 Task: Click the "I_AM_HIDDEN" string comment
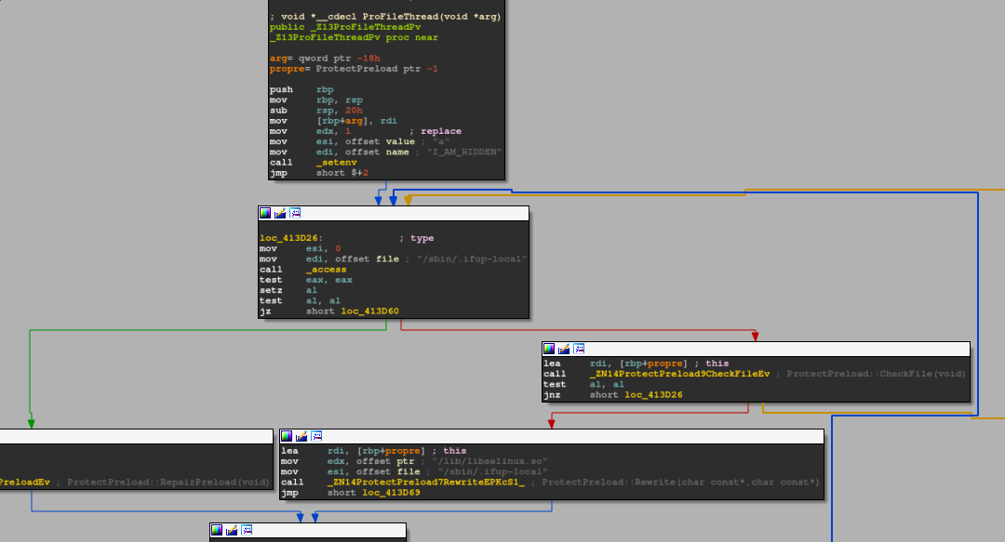coord(464,152)
